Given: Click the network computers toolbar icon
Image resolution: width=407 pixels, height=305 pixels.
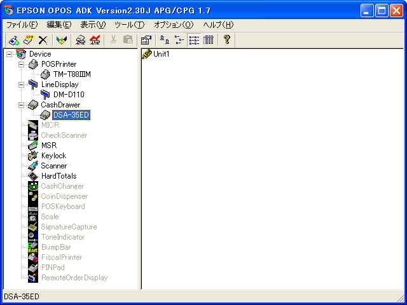Looking at the screenshot, I should (x=81, y=40).
